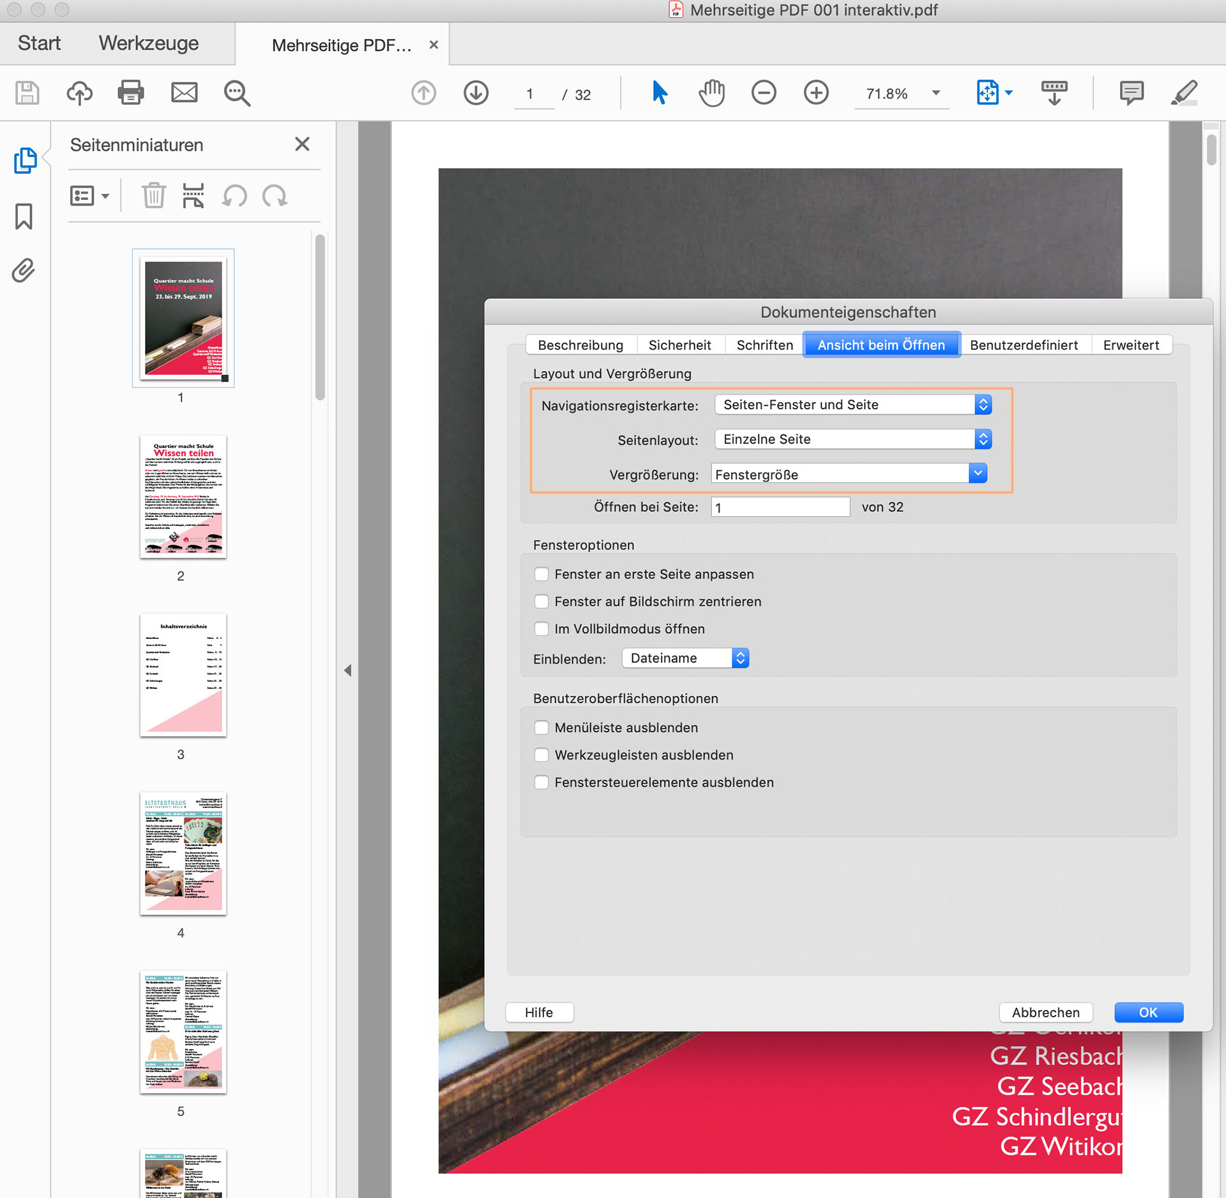Enable Menüleiste ausblenden option

point(541,728)
